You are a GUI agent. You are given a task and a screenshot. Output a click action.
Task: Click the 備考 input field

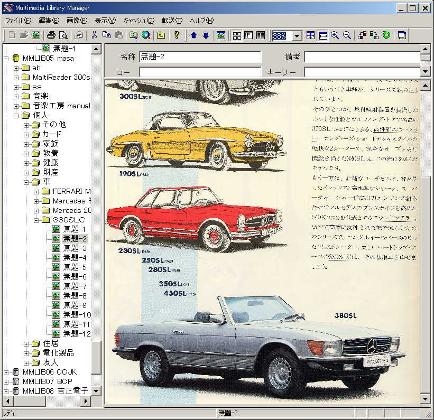click(362, 57)
